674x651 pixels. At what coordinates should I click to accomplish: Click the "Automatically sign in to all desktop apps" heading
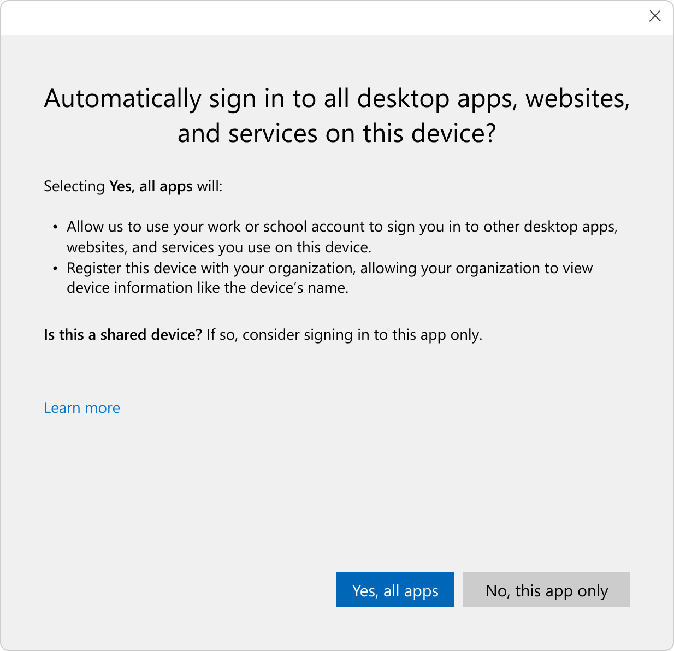pyautogui.click(x=337, y=116)
